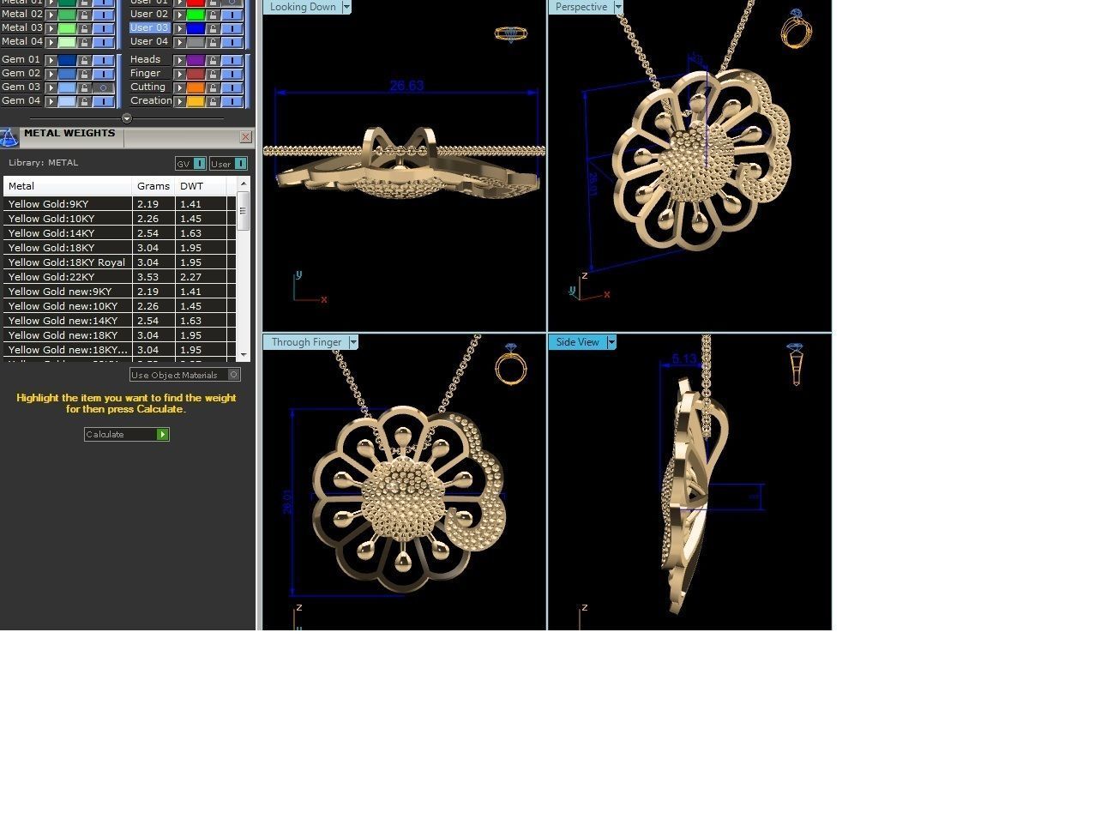Toggle Metal 03 layer visibility
Screen dimensions: 1101x825
(x=104, y=28)
